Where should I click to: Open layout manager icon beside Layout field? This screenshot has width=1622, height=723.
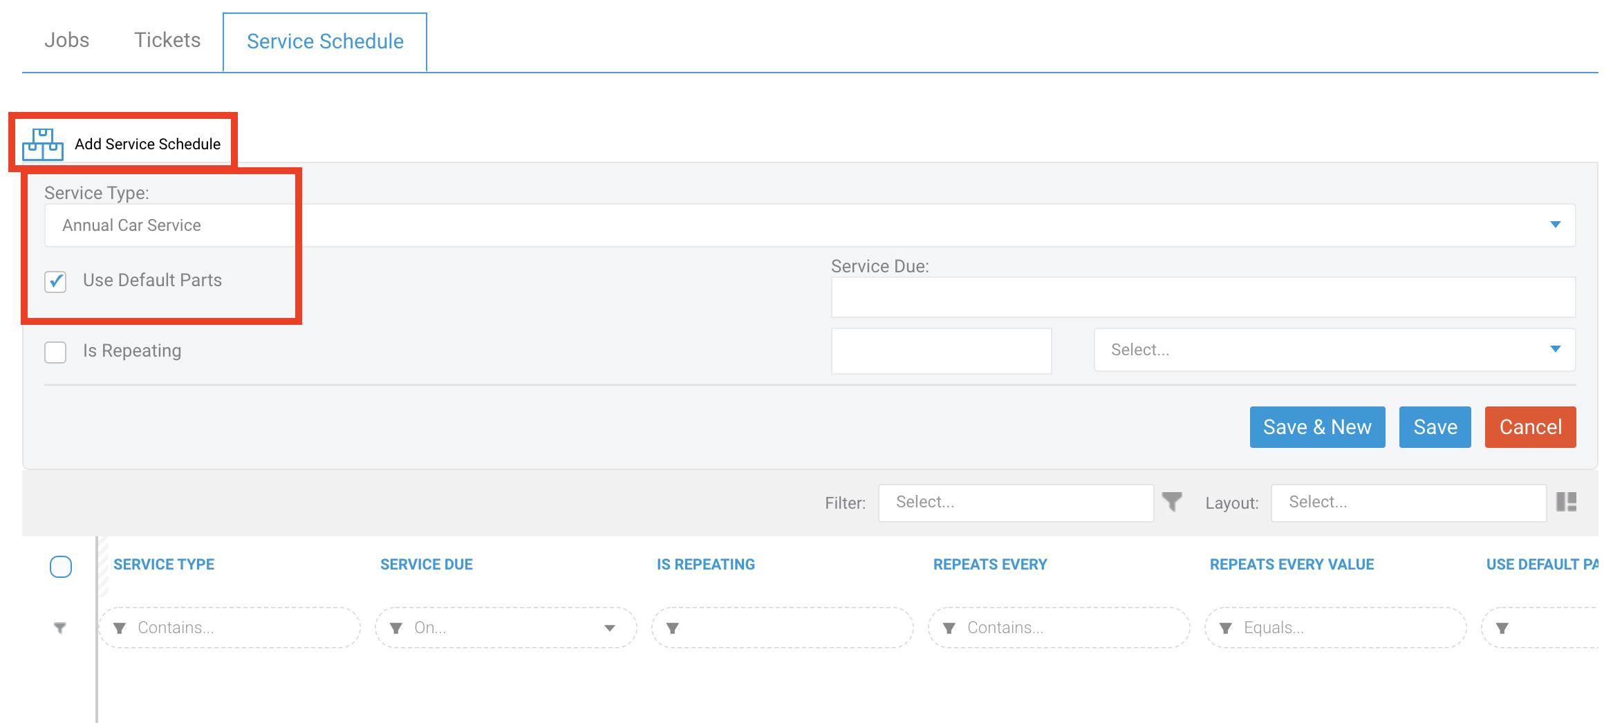pos(1566,502)
